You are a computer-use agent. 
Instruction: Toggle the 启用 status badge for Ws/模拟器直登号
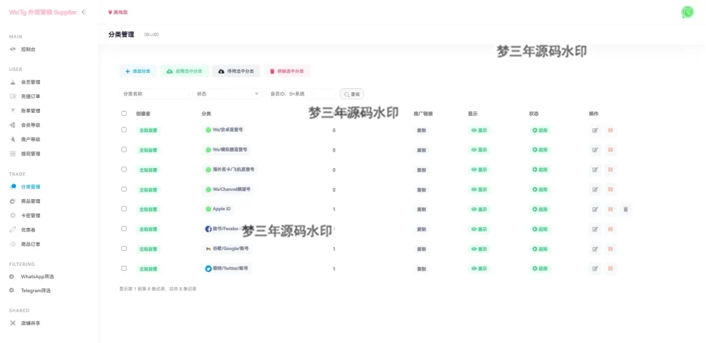click(540, 150)
